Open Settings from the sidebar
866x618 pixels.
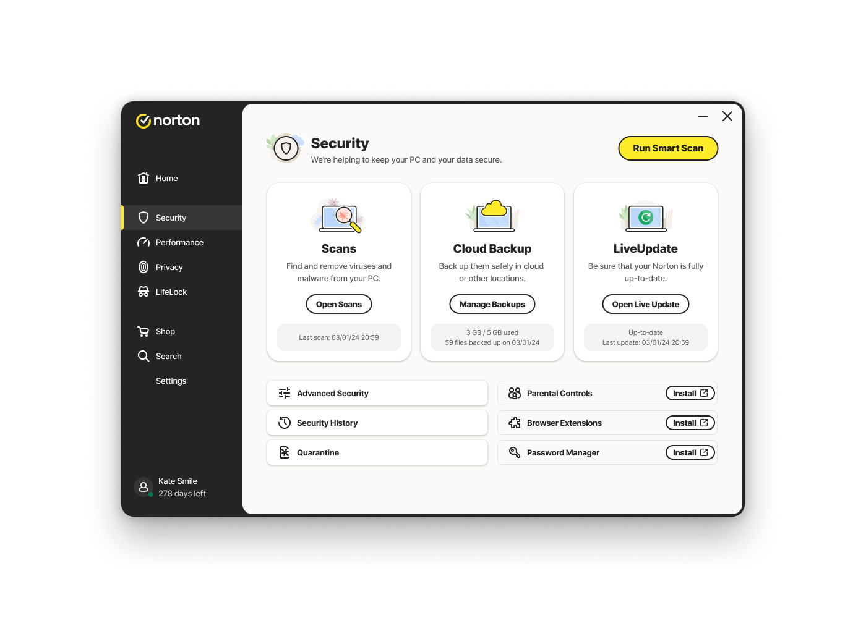pos(171,381)
